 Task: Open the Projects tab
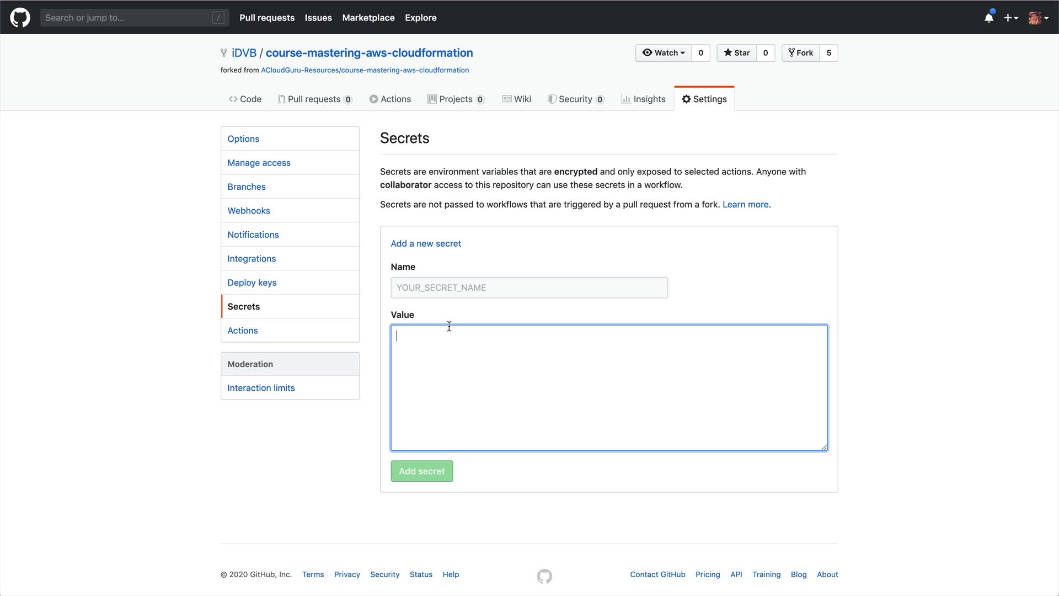click(456, 99)
